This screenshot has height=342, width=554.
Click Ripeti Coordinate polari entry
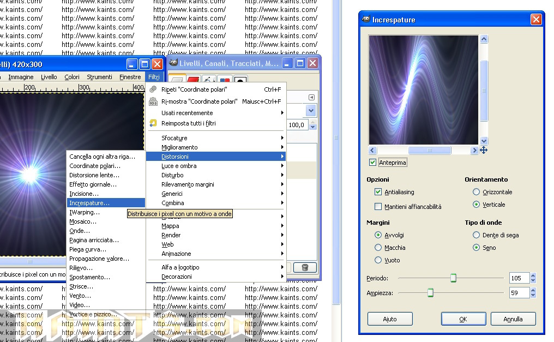pyautogui.click(x=216, y=89)
